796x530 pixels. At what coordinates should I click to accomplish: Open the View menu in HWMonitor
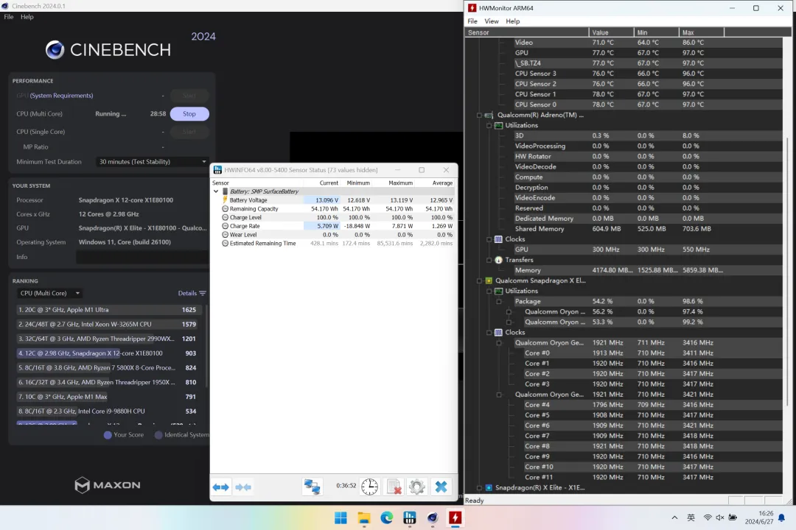(x=492, y=21)
